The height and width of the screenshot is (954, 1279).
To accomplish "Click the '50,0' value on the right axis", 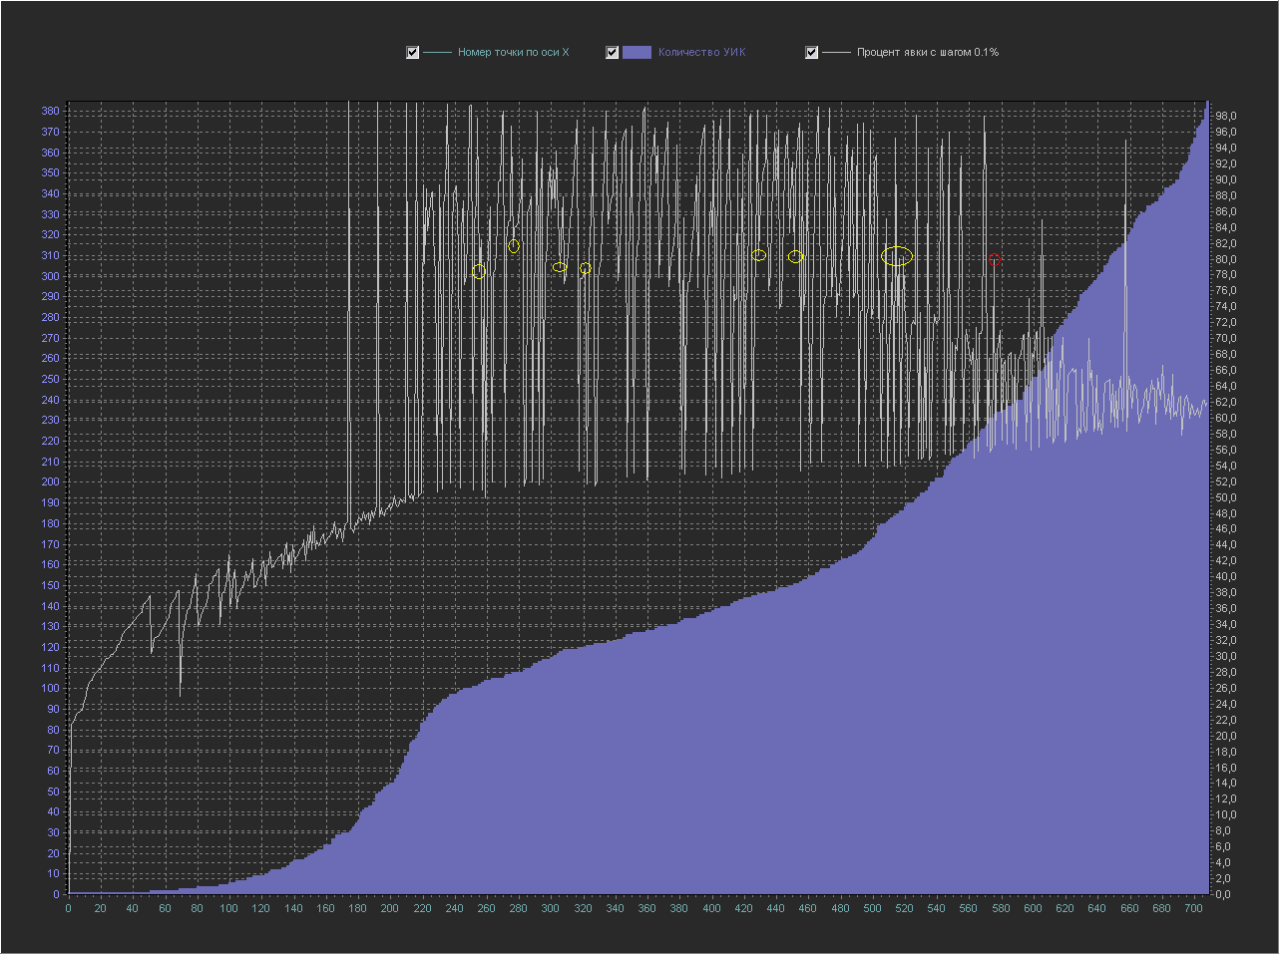I will pyautogui.click(x=1226, y=497).
